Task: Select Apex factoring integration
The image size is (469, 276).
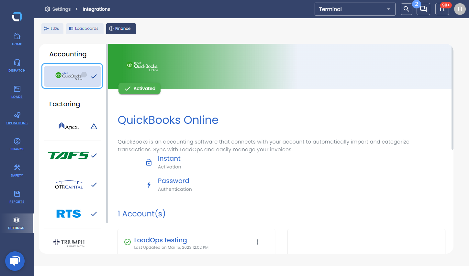Action: click(x=73, y=126)
